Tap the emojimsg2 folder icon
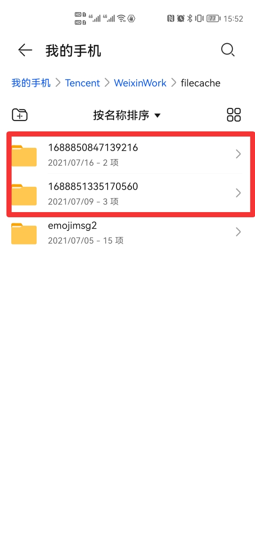255x549 pixels. (x=24, y=233)
